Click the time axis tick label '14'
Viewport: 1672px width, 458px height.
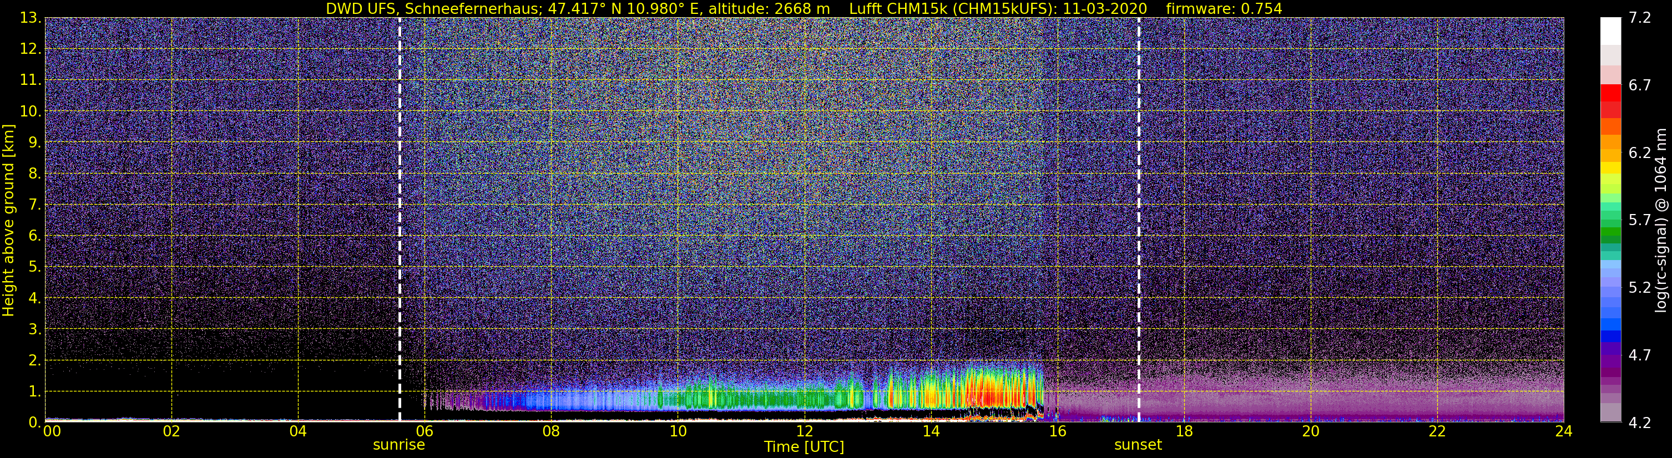point(931,431)
